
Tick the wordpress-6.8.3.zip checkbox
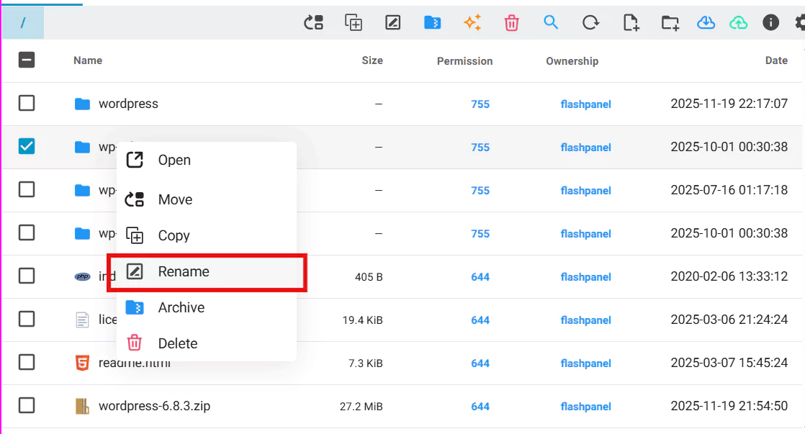coord(27,406)
